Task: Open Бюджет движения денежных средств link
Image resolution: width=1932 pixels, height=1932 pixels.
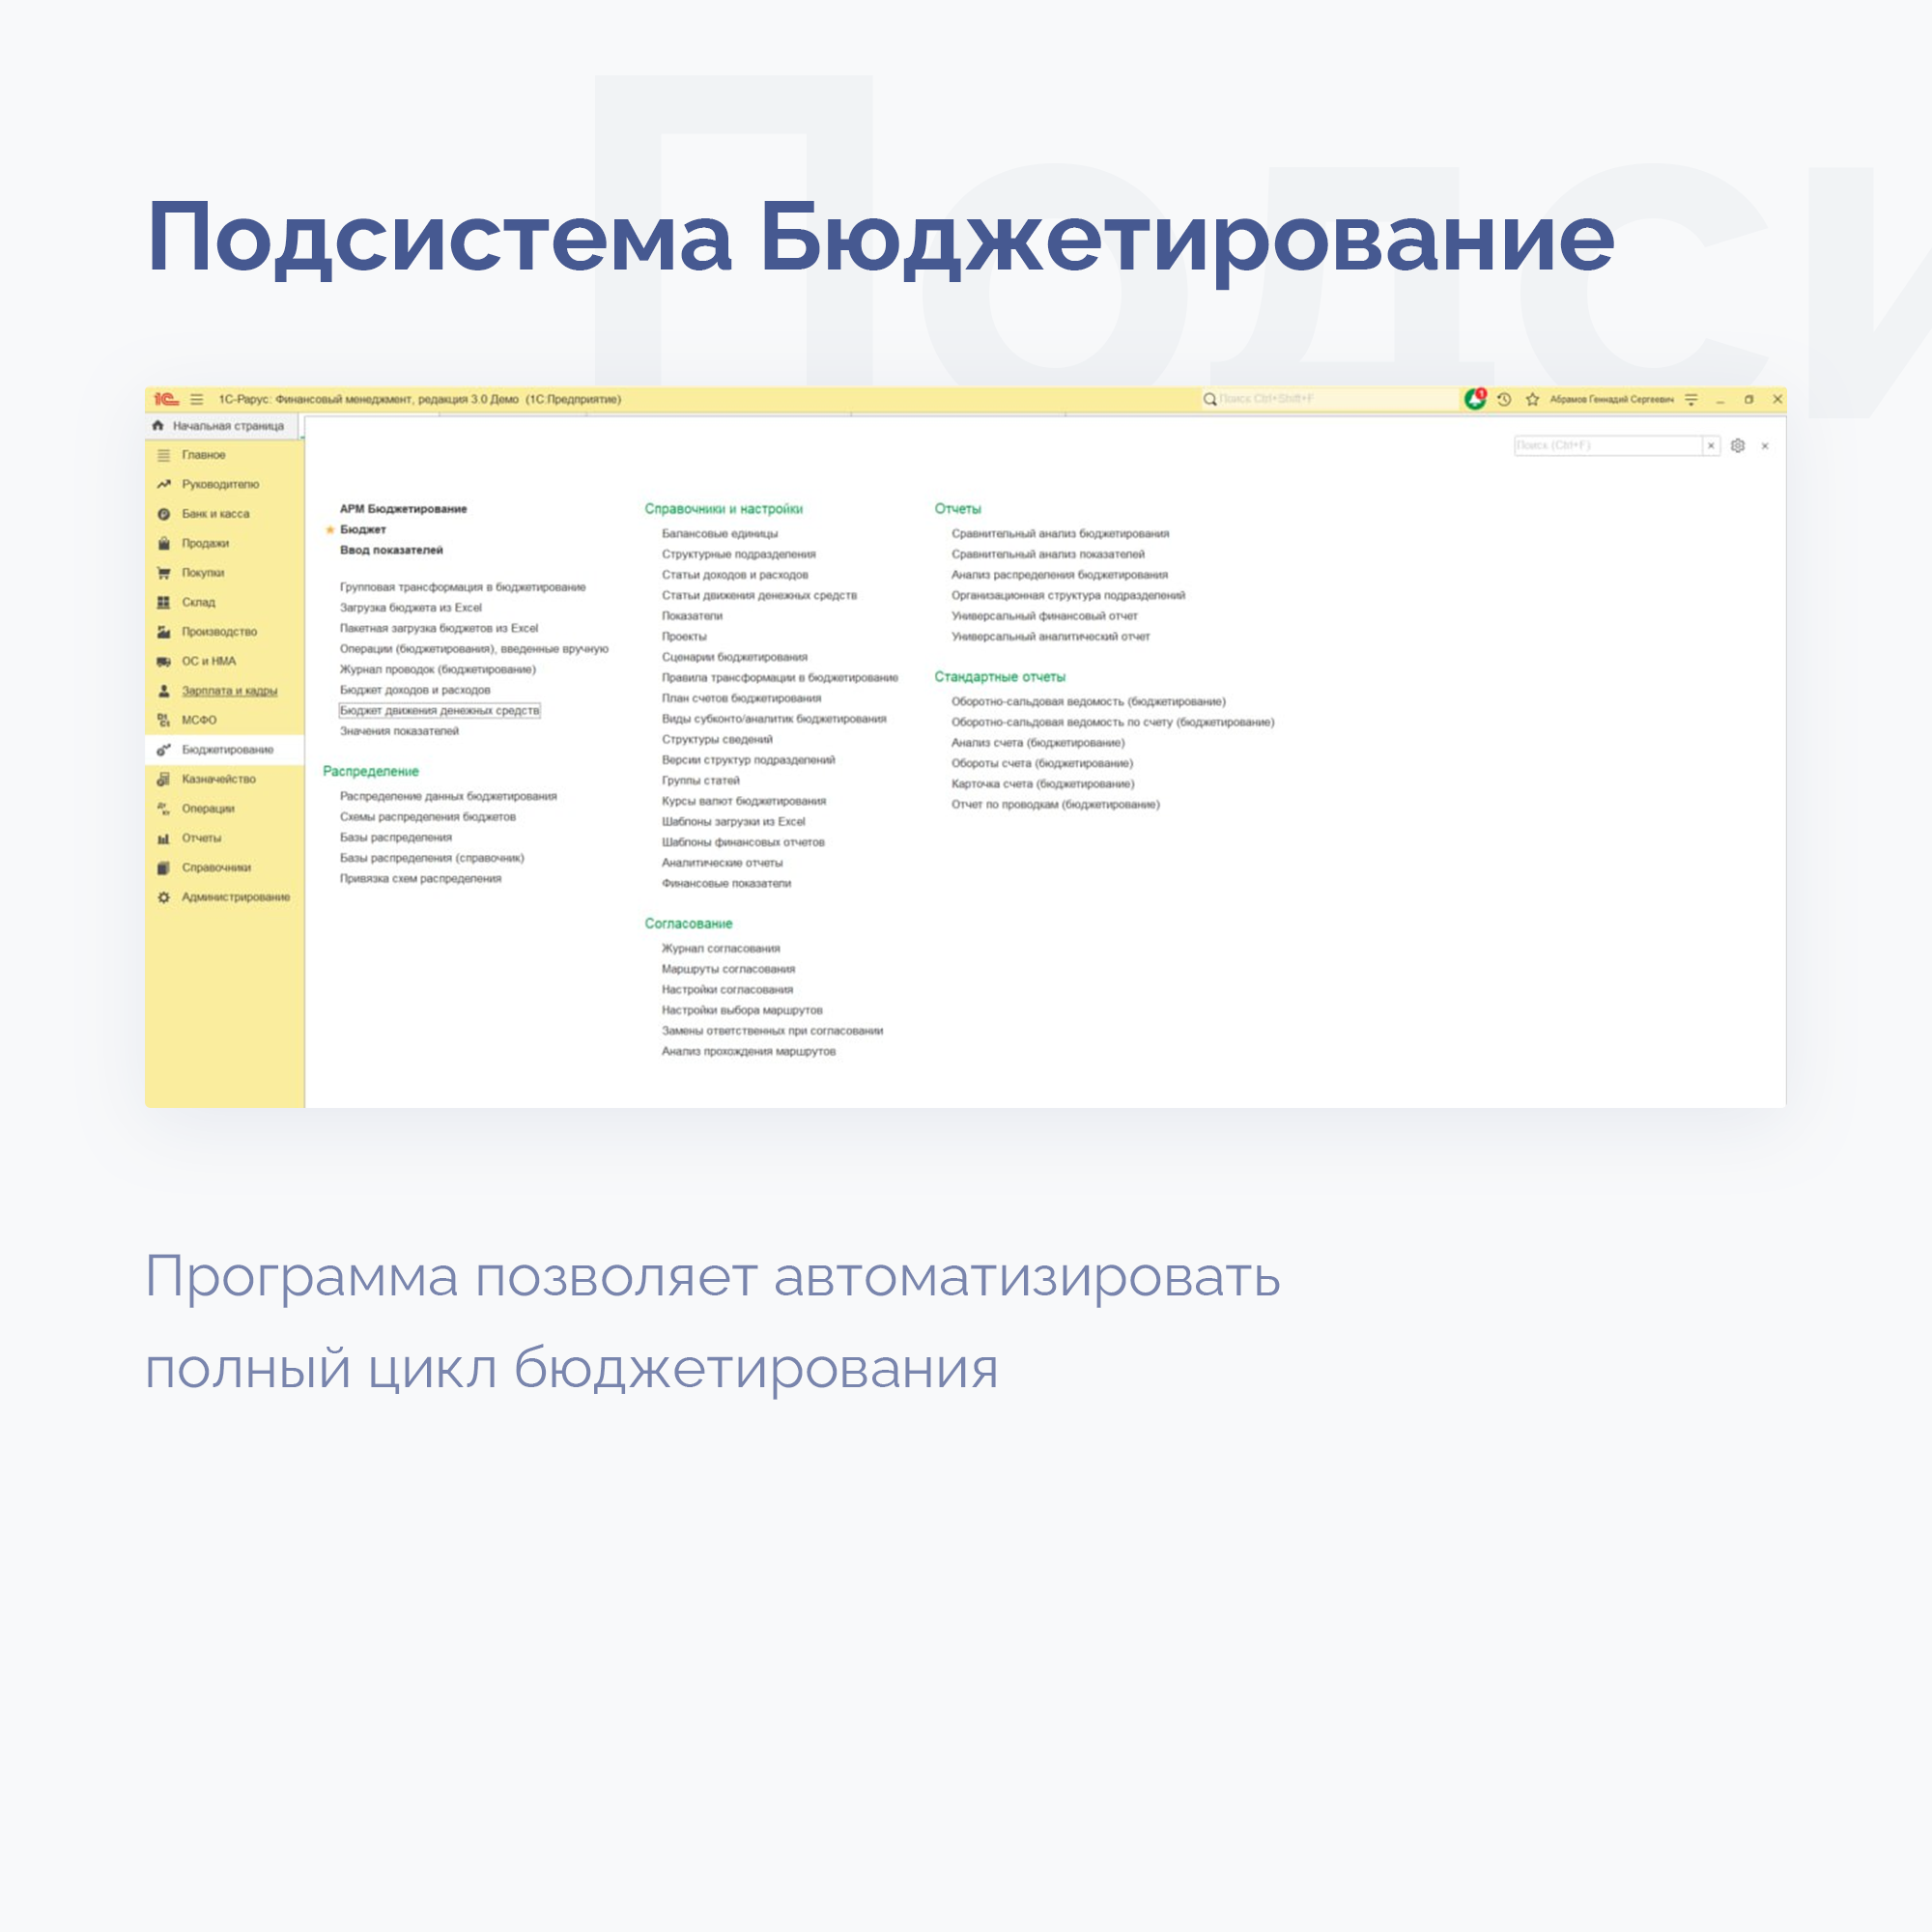Action: (x=439, y=711)
